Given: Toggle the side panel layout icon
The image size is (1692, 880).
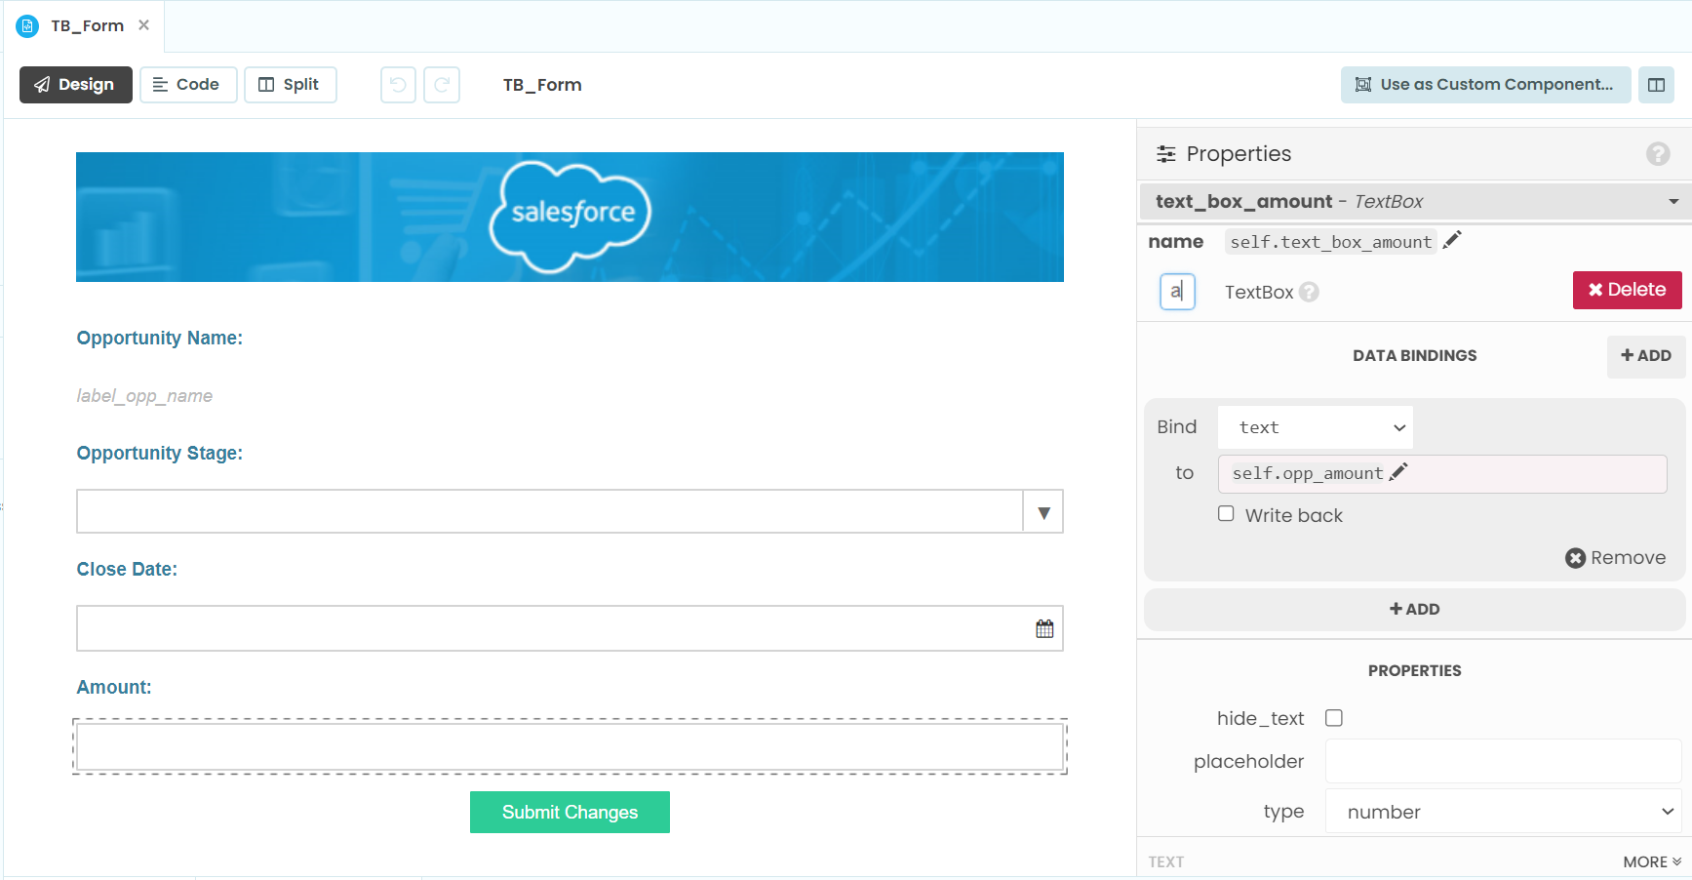Looking at the screenshot, I should [x=1656, y=85].
